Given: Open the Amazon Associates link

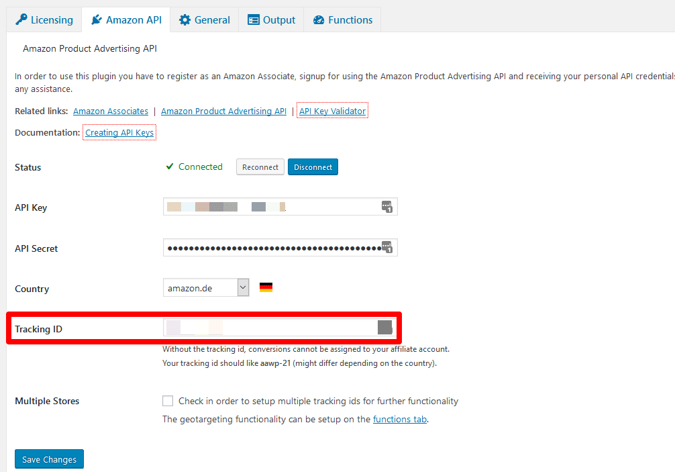Looking at the screenshot, I should 111,111.
